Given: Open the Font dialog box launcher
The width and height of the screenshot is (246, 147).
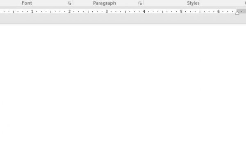Looking at the screenshot, I should (x=70, y=3).
